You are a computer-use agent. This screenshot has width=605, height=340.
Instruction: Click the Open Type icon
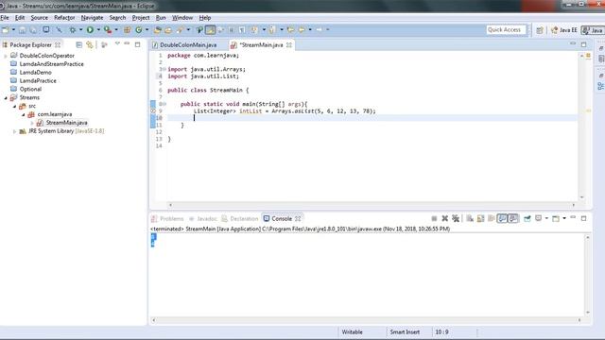(157, 29)
